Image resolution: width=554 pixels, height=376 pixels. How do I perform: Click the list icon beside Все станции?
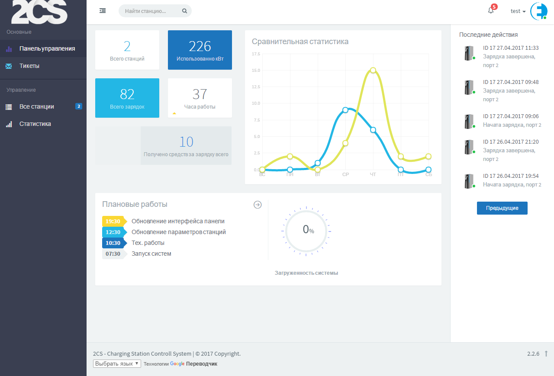point(9,107)
